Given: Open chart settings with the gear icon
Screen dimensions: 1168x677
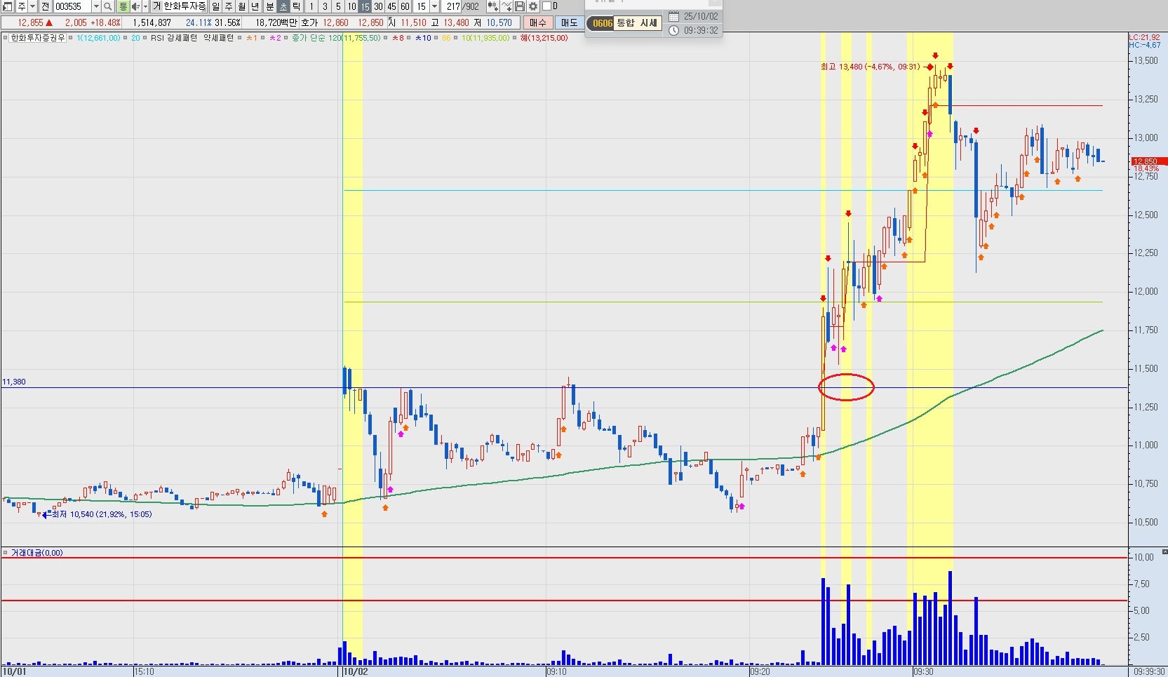Looking at the screenshot, I should click(x=534, y=6).
